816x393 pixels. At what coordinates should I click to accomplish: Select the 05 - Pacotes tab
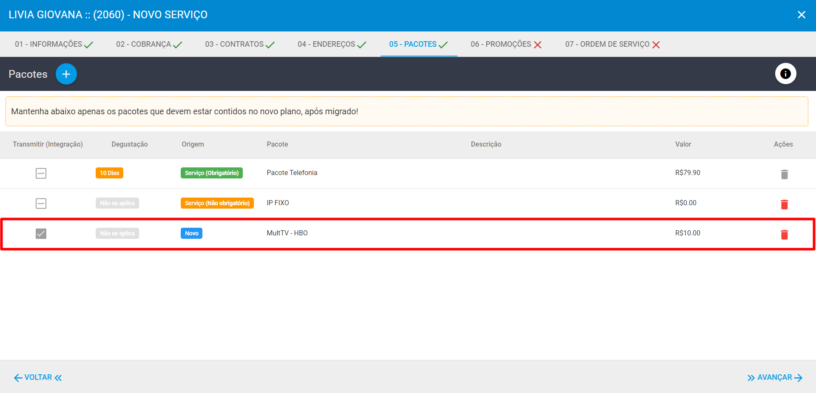coord(419,44)
